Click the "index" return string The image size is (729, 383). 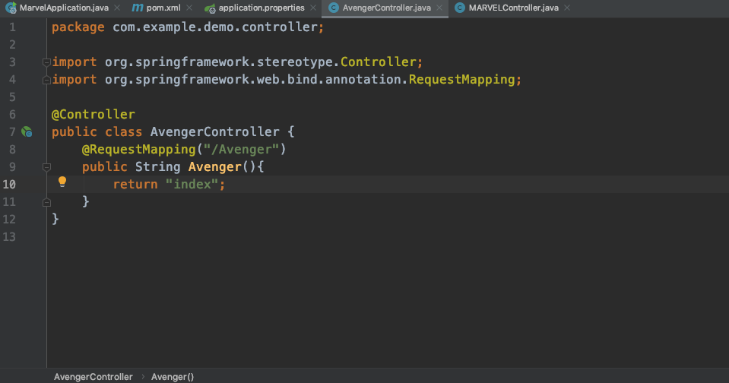tap(192, 184)
